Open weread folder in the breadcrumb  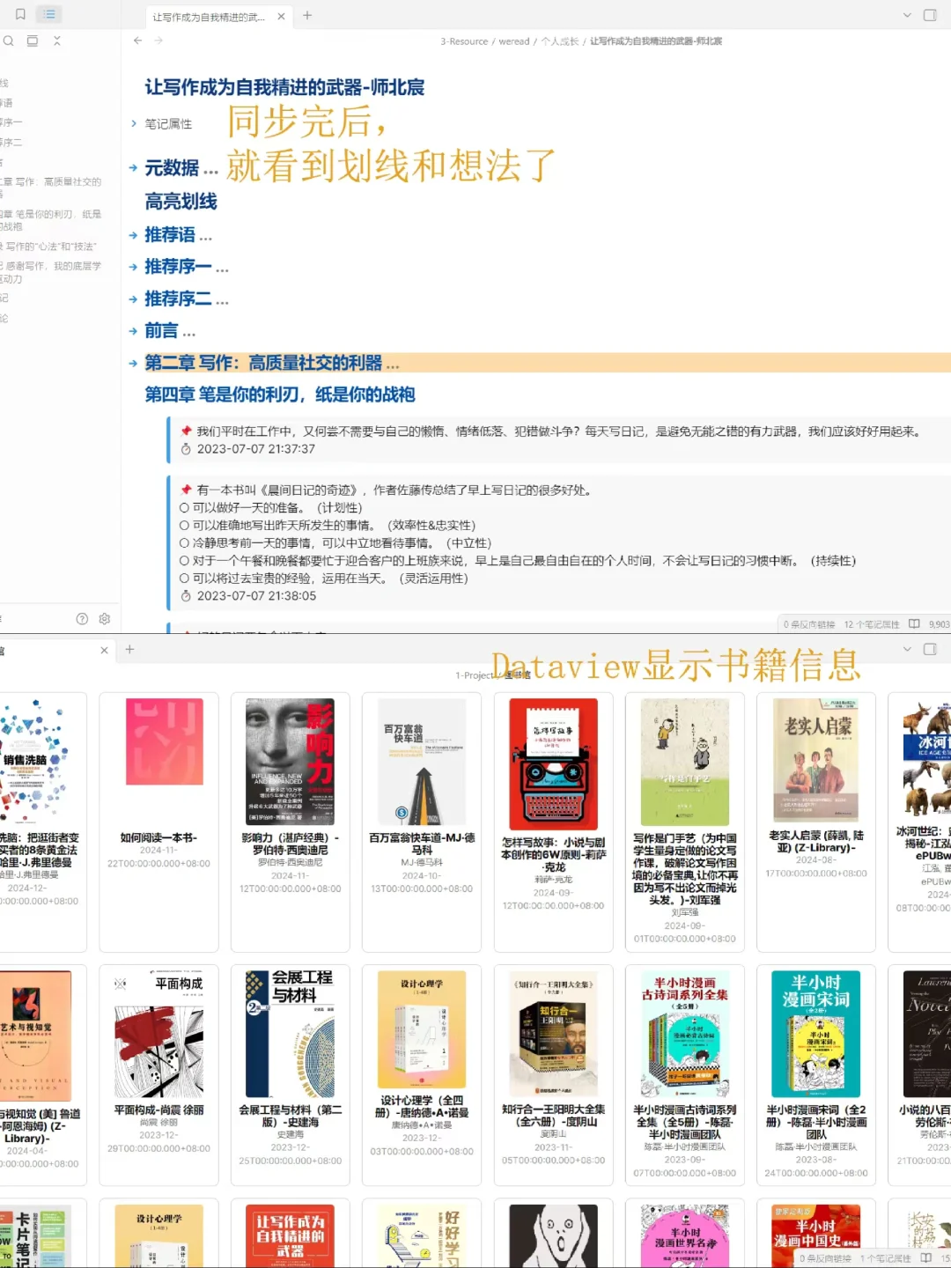click(x=514, y=41)
